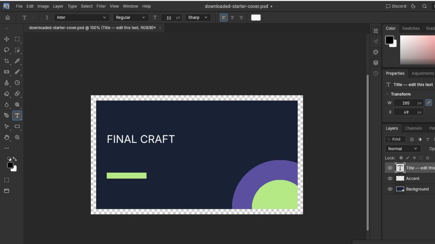Select the Eyedropper tool
Viewport: 435px width, 244px height.
click(x=17, y=61)
